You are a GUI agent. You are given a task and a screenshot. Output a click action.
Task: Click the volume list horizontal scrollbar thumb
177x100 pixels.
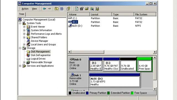[87, 52]
